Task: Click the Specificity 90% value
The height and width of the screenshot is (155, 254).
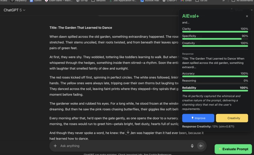Action: [x=245, y=36]
